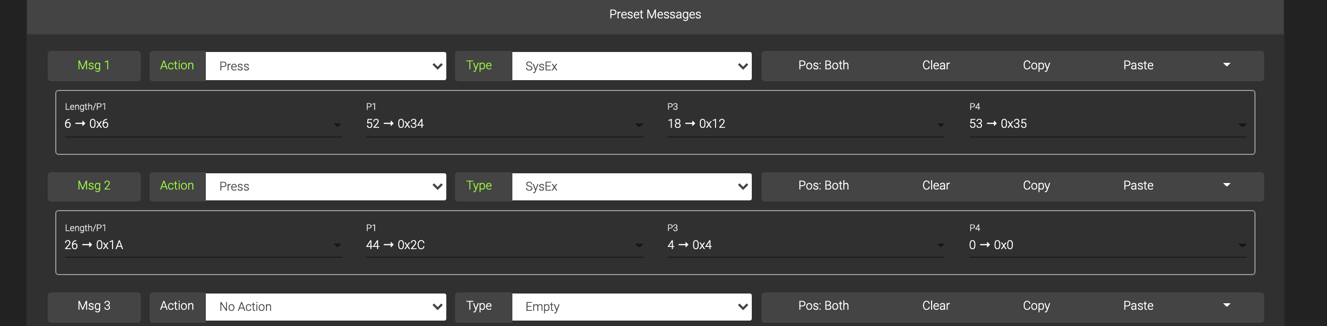Open the Msg 2 Action Press dropdown
The image size is (1327, 326).
(x=326, y=186)
